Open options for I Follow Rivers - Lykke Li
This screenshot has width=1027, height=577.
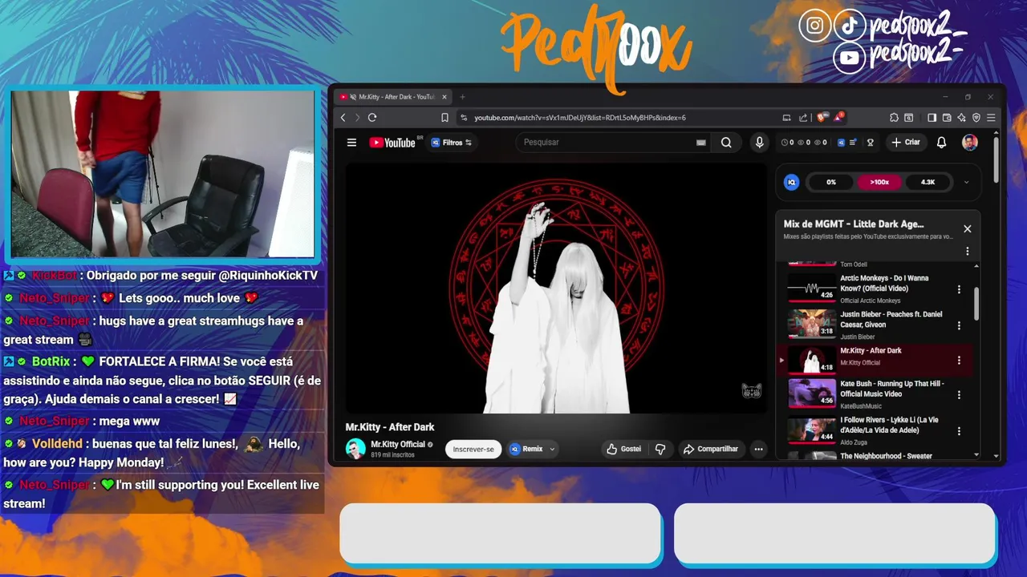[x=959, y=430]
